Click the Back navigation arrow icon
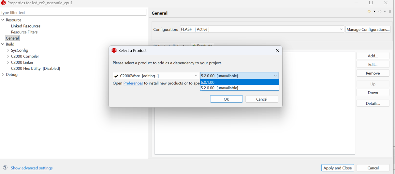Screen dimensions: 395x174 click(369, 11)
